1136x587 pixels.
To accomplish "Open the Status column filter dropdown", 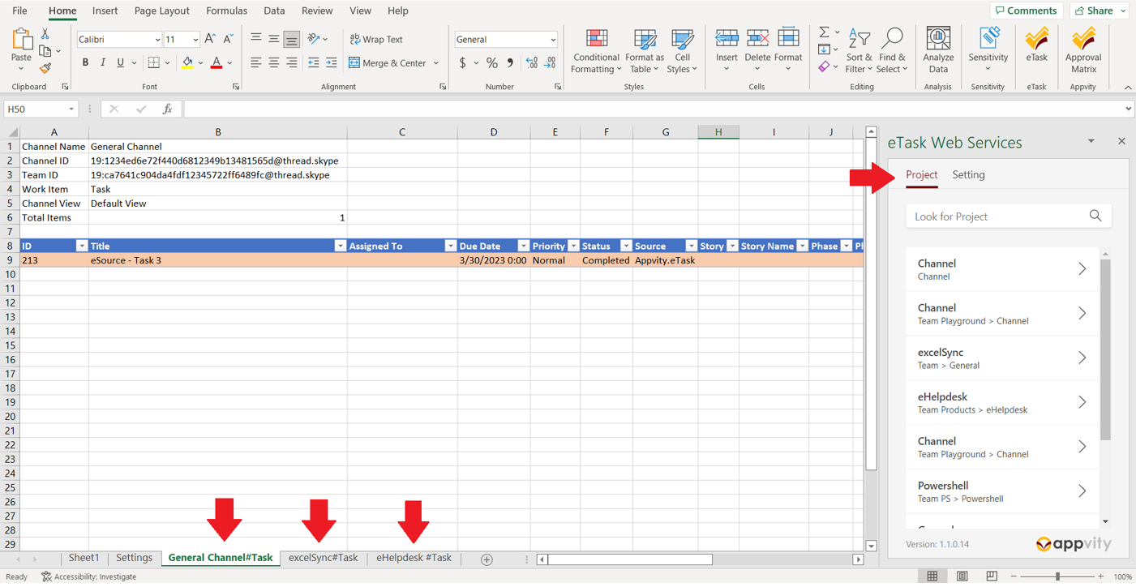I will (x=625, y=246).
